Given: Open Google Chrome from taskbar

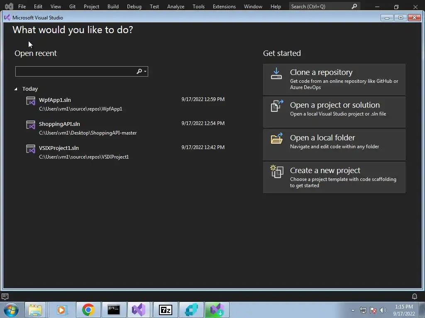Looking at the screenshot, I should click(x=88, y=310).
